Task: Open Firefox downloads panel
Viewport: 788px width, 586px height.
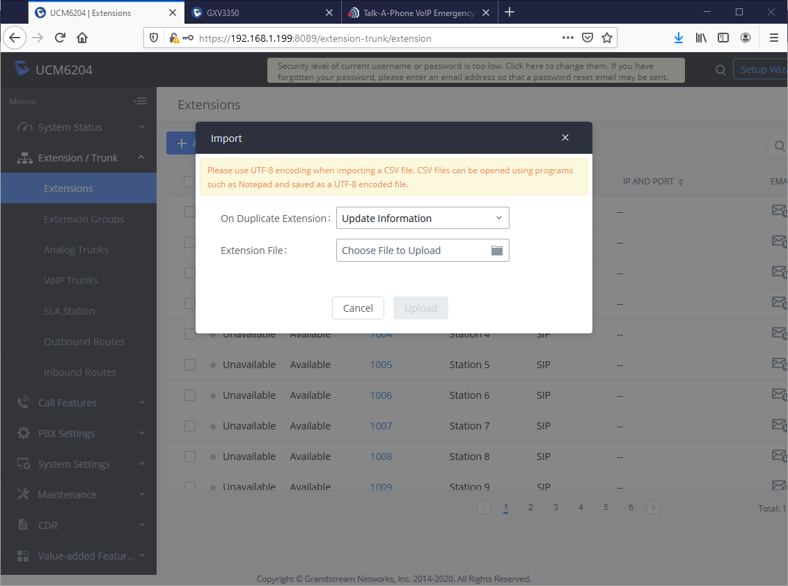Action: (x=679, y=38)
